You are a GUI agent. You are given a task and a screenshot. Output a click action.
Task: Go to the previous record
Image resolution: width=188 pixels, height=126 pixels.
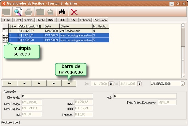[x=24, y=83]
